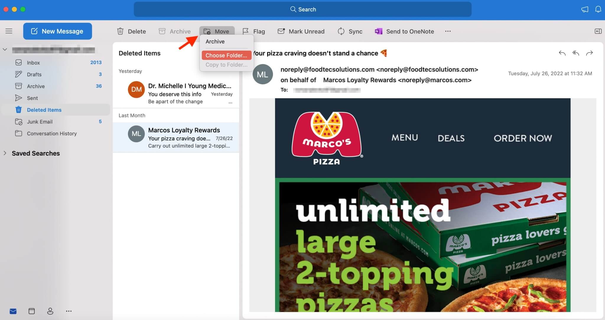
Task: Open the People contacts icon
Action: [x=50, y=311]
